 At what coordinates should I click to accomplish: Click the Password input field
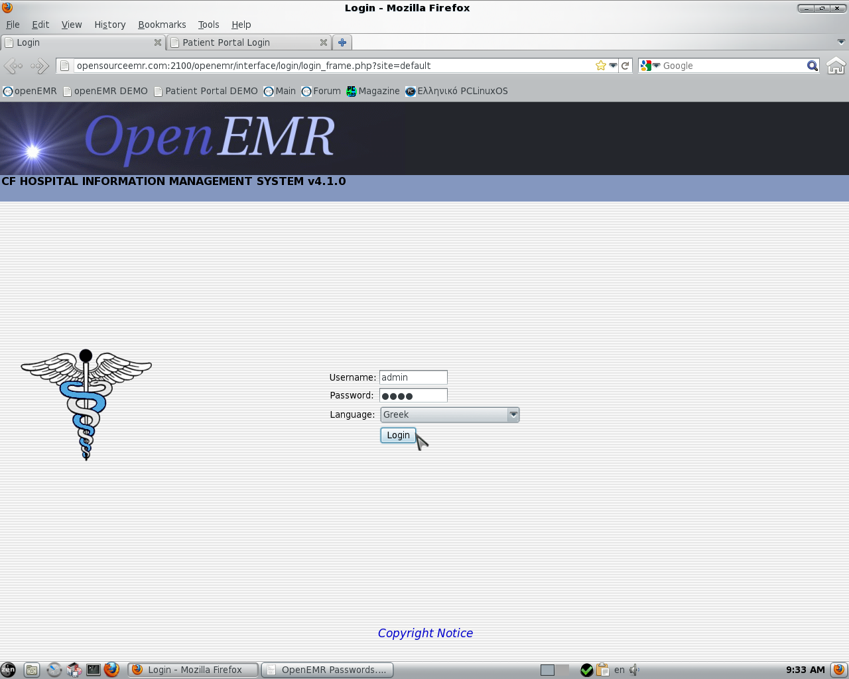(x=413, y=395)
